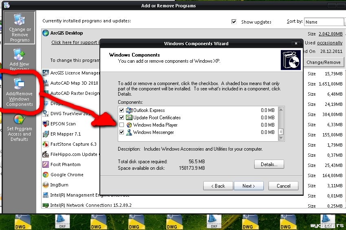Click the first DXF file icon on desktop
This screenshot has width=346, height=230.
(x=62, y=222)
